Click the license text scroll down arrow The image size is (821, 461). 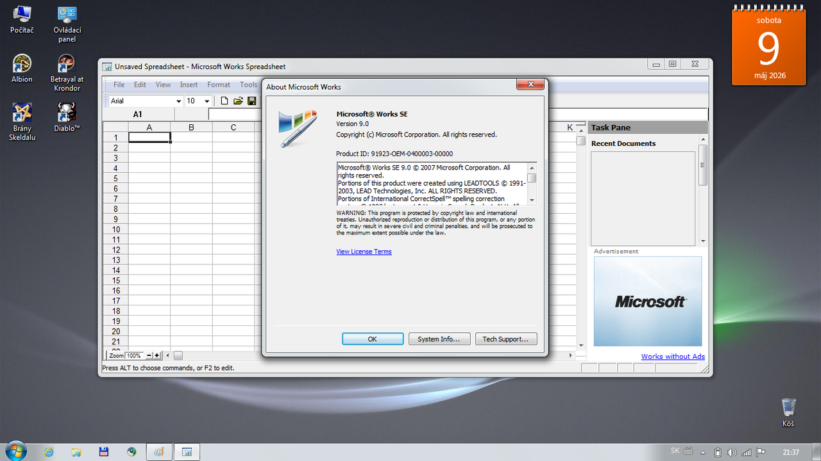click(532, 200)
